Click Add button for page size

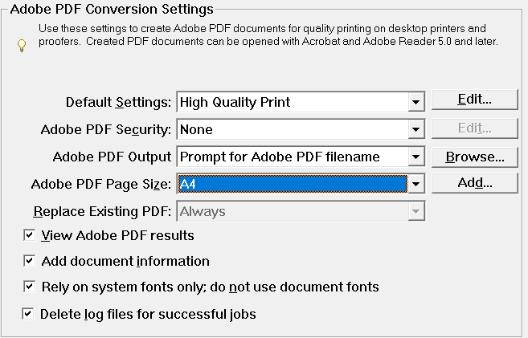tap(474, 183)
